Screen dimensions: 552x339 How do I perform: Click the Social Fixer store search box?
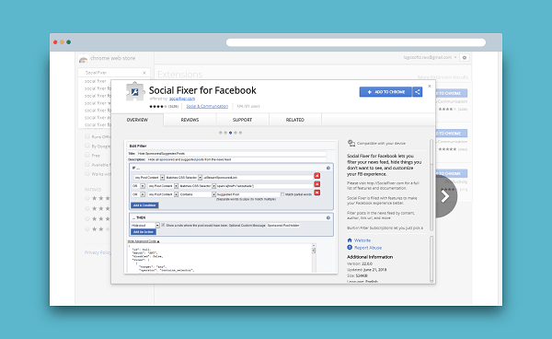click(x=114, y=73)
